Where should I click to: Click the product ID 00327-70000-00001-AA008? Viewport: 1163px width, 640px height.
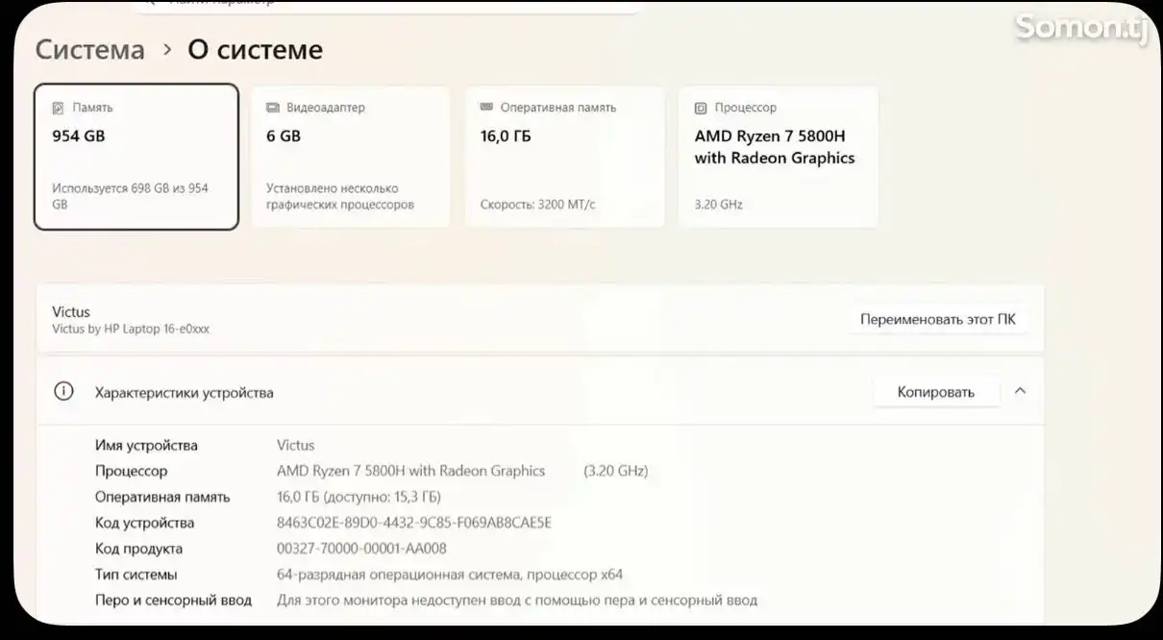pyautogui.click(x=361, y=549)
